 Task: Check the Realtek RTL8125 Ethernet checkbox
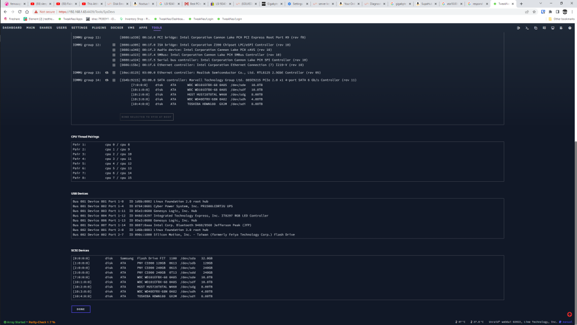(x=114, y=73)
